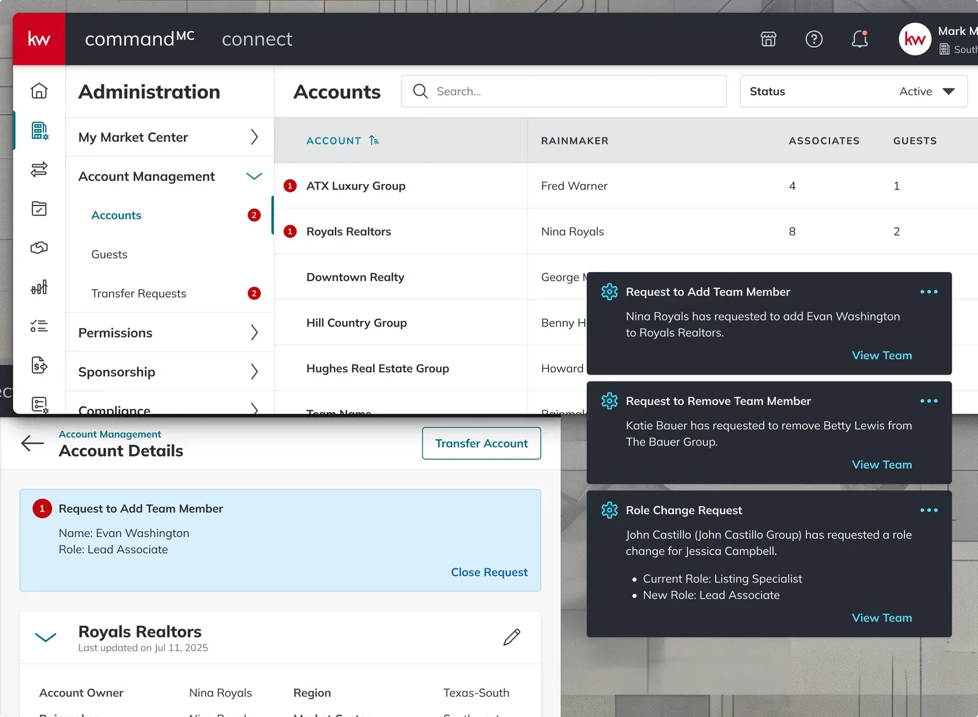
Task: Click the magnifier icon in search box
Action: [x=421, y=91]
